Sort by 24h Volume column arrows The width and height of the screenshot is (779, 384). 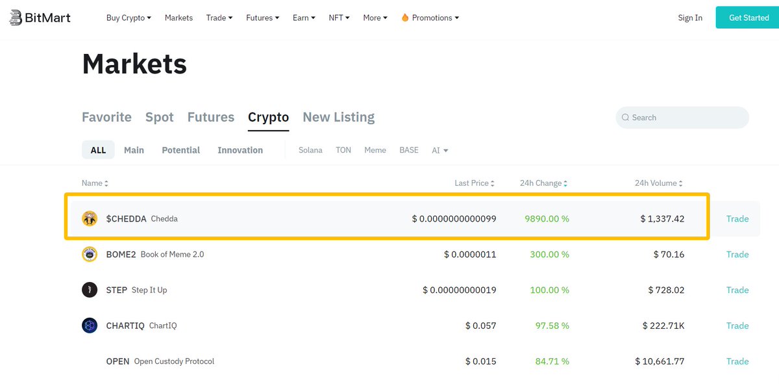tap(680, 184)
